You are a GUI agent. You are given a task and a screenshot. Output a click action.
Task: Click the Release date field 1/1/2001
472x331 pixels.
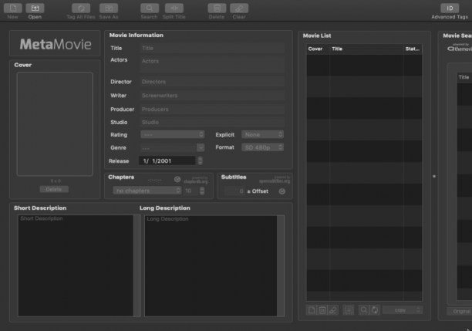coord(167,160)
